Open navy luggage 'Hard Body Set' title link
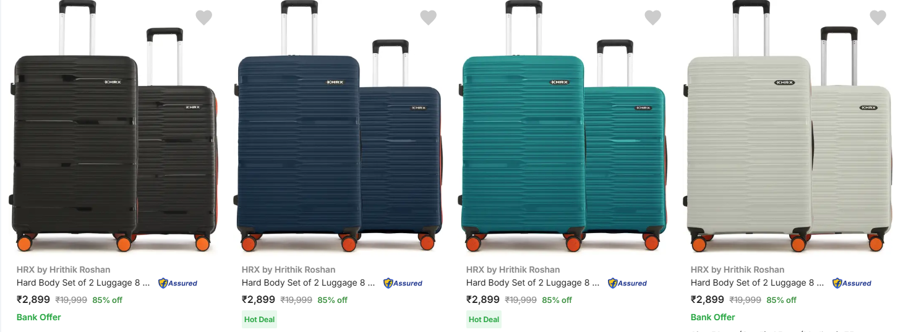This screenshot has width=898, height=332. coord(308,283)
